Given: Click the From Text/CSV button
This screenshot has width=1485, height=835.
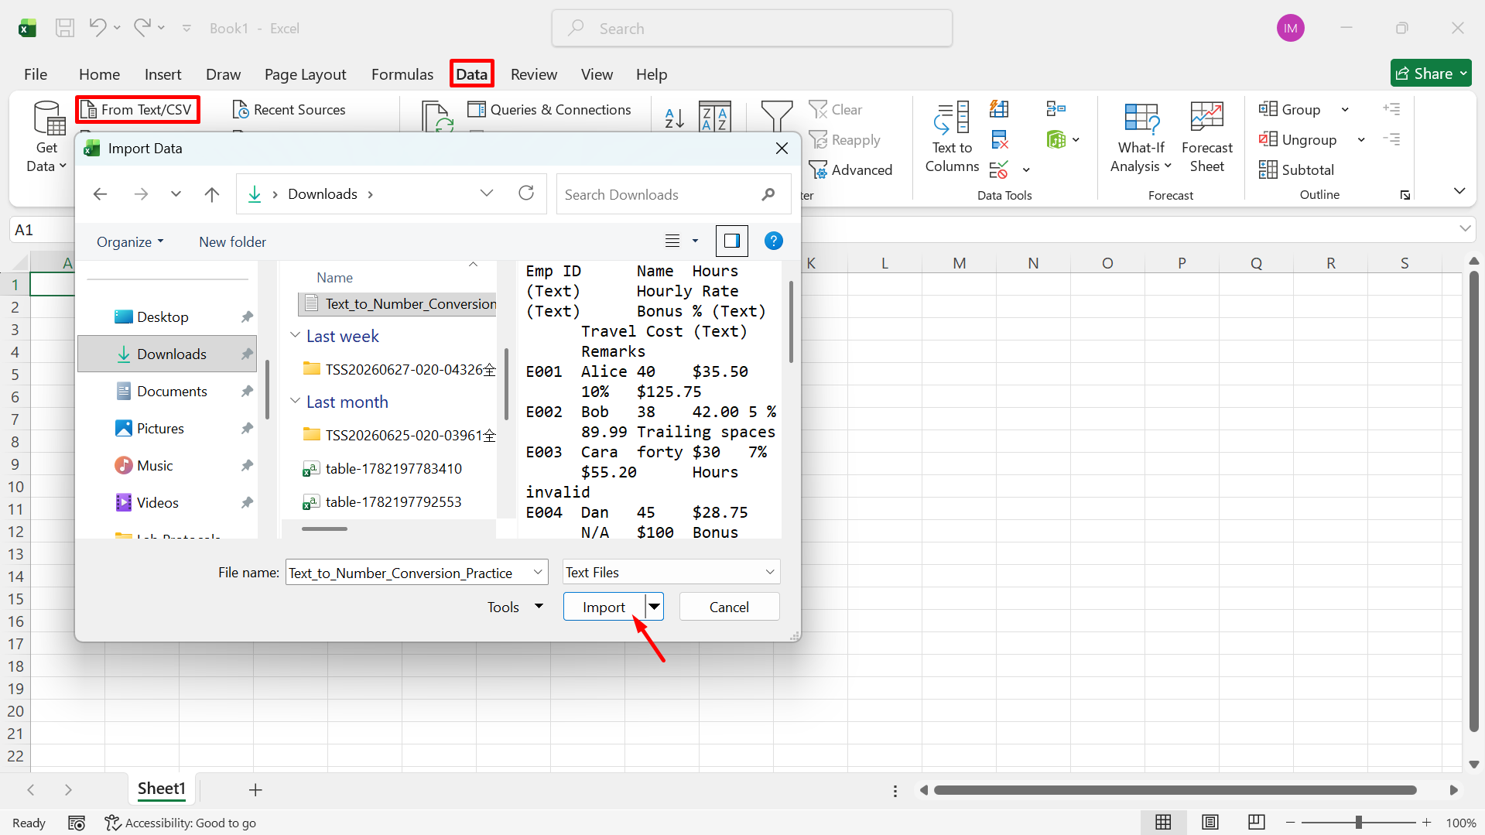Looking at the screenshot, I should 138,109.
